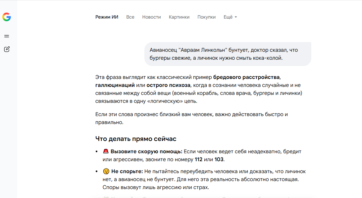The image size is (362, 198).
Task: Go to the Картинки tab
Action: (x=179, y=17)
